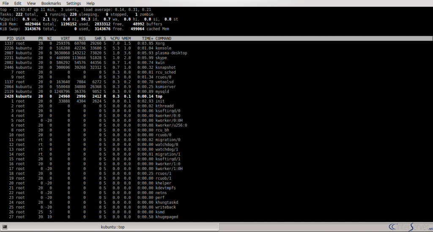Click the 48992 buffers value
Image resolution: width=433 pixels, height=232 pixels.
point(148,24)
